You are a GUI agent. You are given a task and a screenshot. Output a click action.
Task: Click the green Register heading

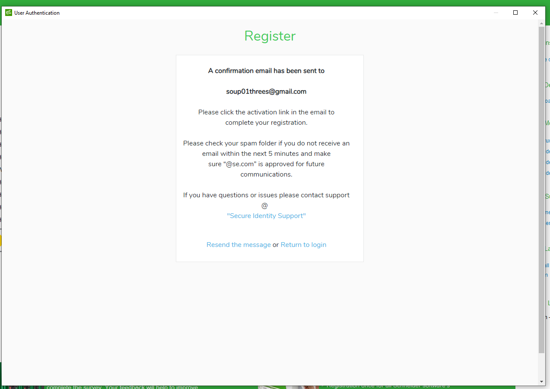270,36
